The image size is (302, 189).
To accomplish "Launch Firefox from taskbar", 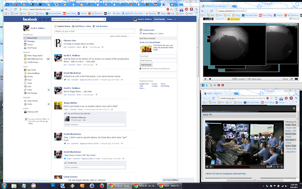I will [101, 186].
